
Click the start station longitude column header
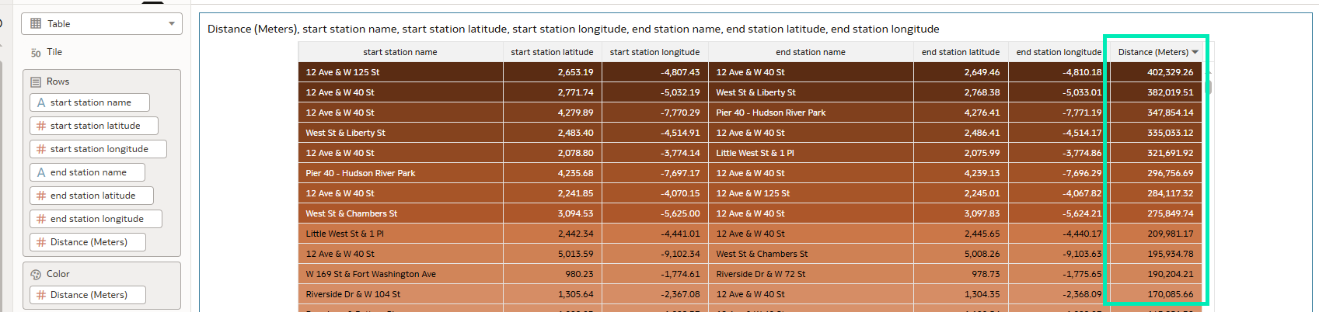coord(654,52)
